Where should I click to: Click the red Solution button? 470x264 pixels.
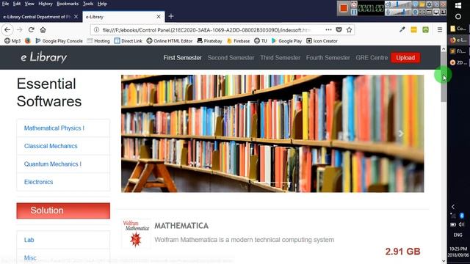(63, 210)
